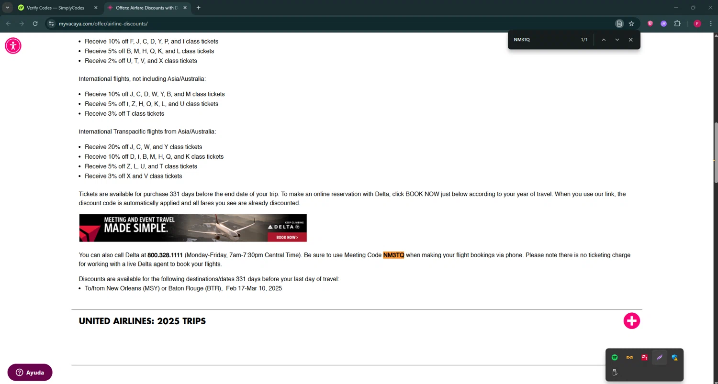Open the accessibility widget icon
Image resolution: width=718 pixels, height=384 pixels.
click(13, 46)
